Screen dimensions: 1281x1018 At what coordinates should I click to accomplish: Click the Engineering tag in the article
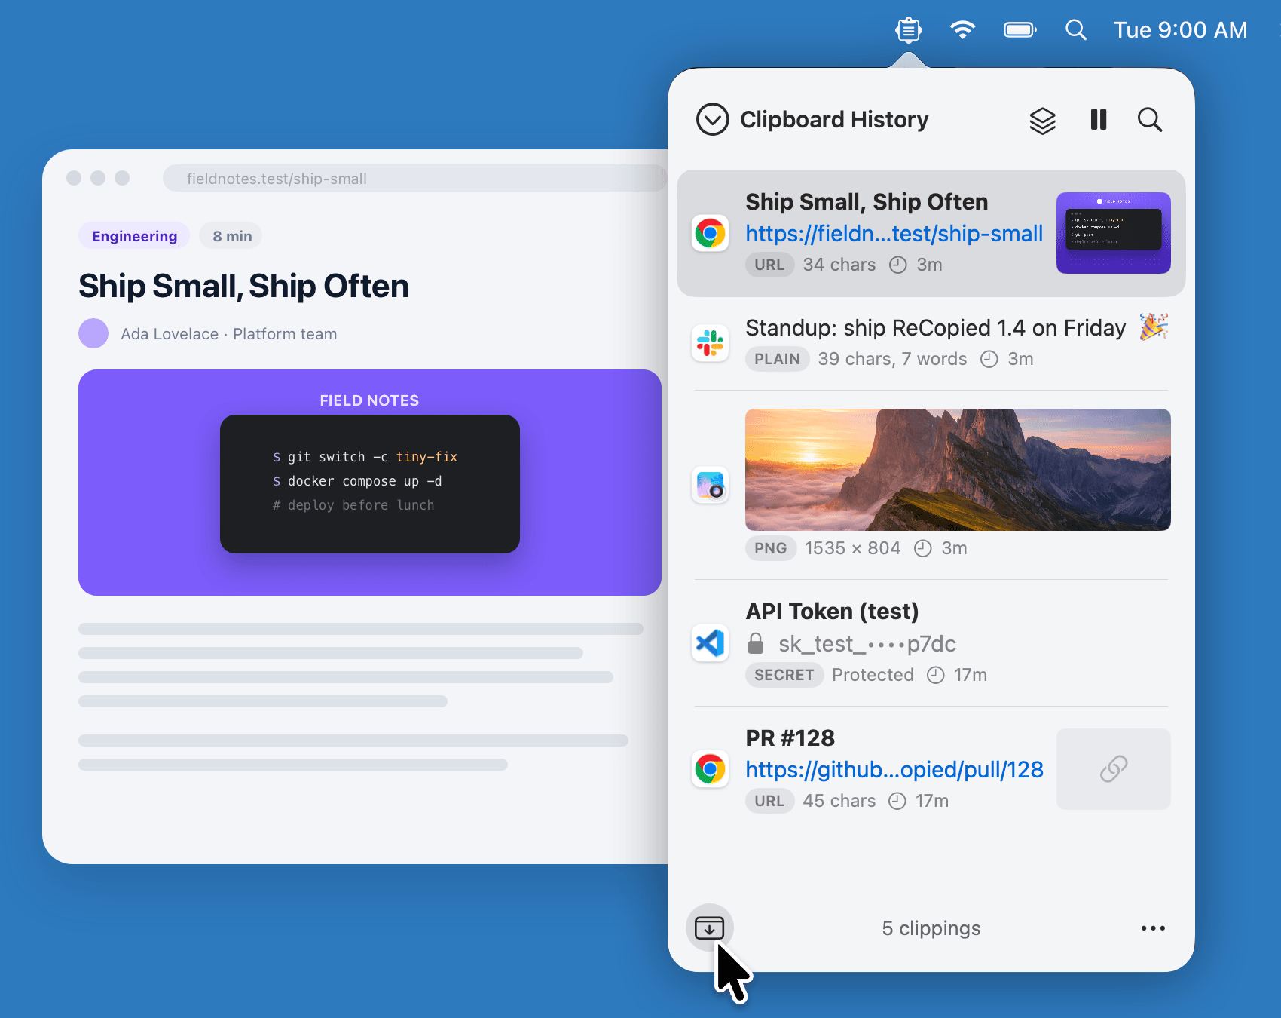click(134, 236)
